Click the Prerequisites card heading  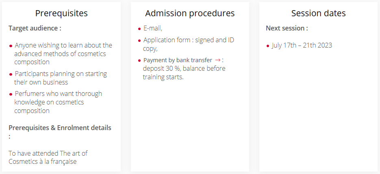click(61, 13)
